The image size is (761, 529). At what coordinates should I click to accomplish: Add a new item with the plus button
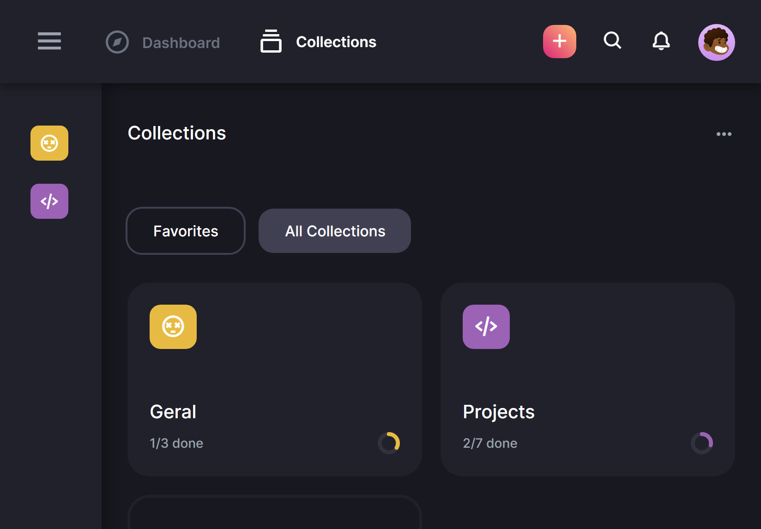(x=560, y=42)
